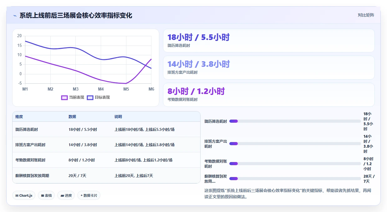Image resolution: width=387 pixels, height=212 pixels.
Task: Click the 表格 tag chip
Action: (46, 195)
